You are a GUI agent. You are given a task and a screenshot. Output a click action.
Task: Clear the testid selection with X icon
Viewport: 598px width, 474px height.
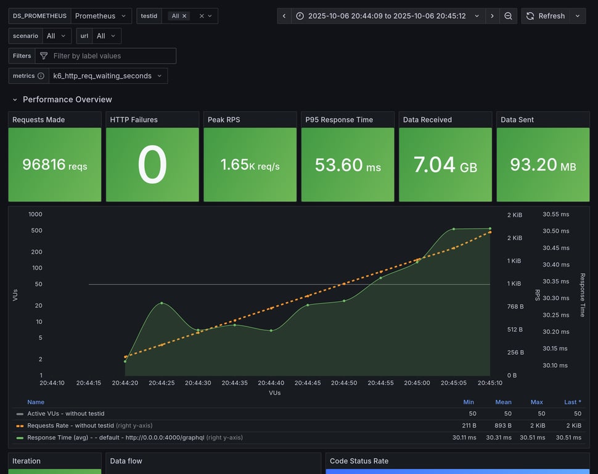point(202,16)
